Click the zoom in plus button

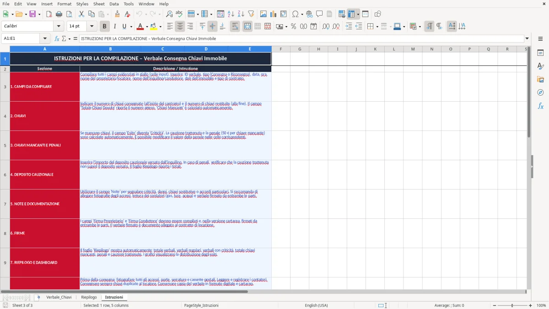coord(531,305)
